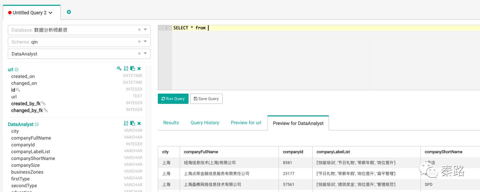The height and width of the screenshot is (192, 480).
Task: Click the DataAnalyst table name heading
Action: click(x=21, y=124)
